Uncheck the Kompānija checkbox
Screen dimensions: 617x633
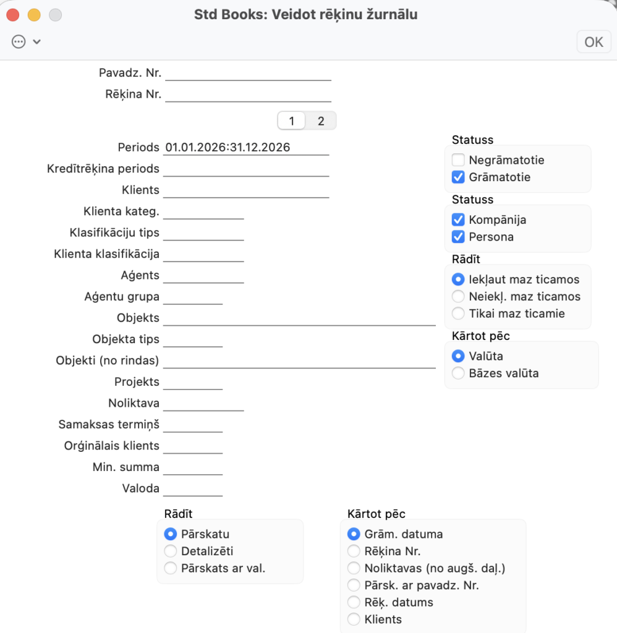coord(458,219)
